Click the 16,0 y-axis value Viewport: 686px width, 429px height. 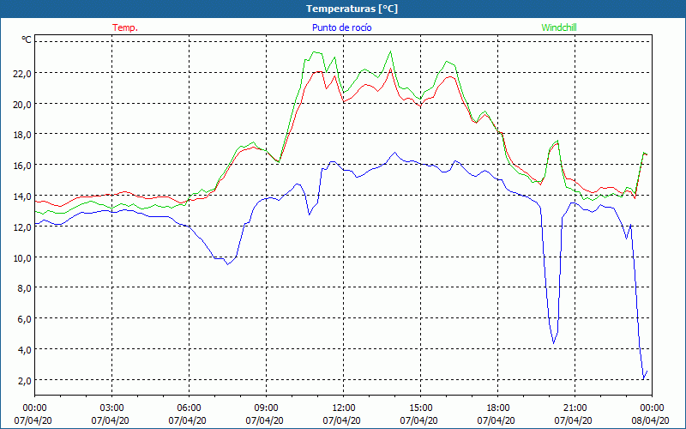tap(23, 166)
